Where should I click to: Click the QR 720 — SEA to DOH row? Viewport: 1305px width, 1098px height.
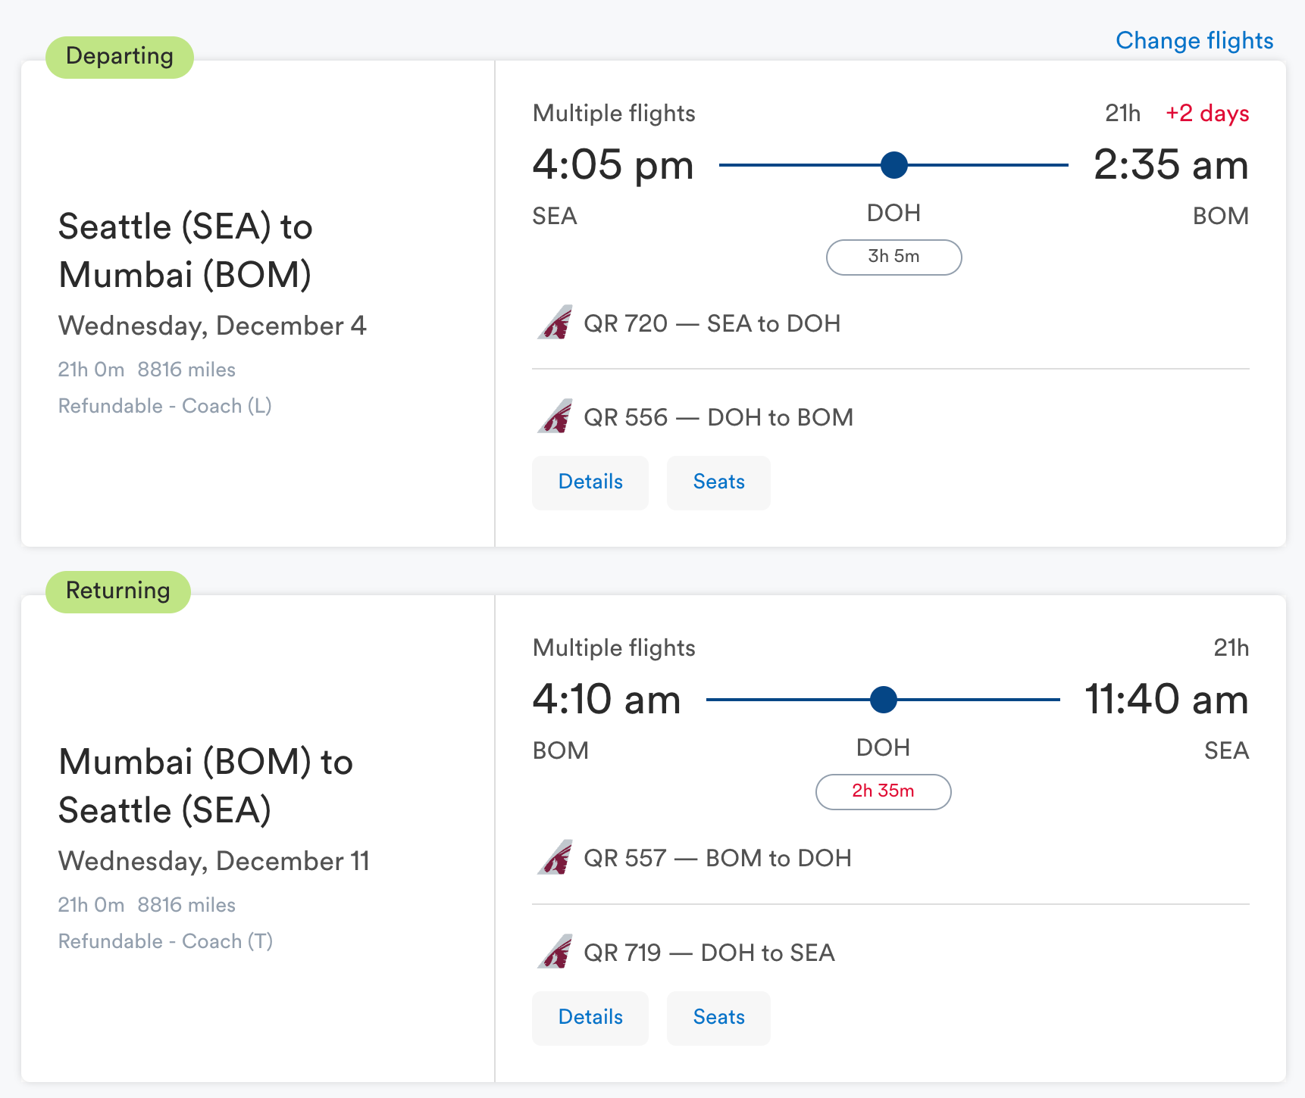(712, 323)
